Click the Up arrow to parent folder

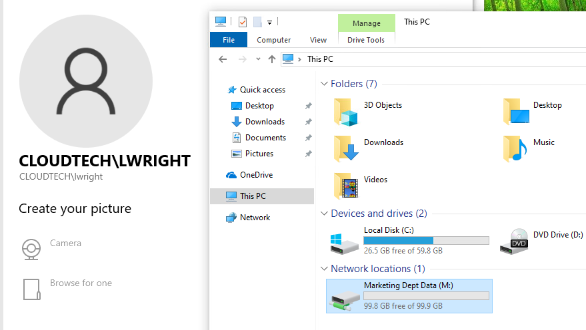tap(271, 59)
